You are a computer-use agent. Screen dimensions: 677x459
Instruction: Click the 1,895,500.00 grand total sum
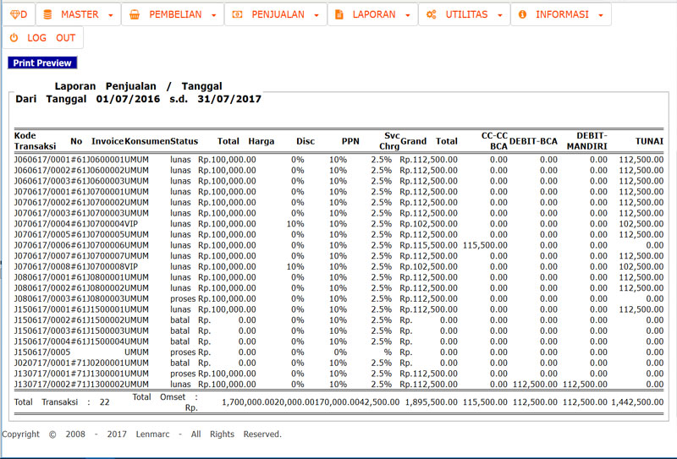pyautogui.click(x=431, y=402)
